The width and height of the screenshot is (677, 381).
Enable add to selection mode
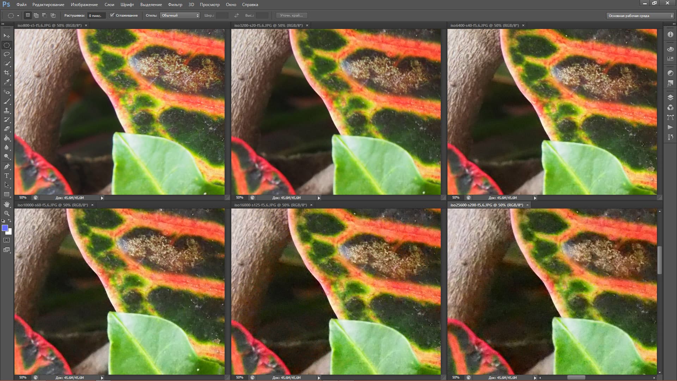tap(36, 16)
